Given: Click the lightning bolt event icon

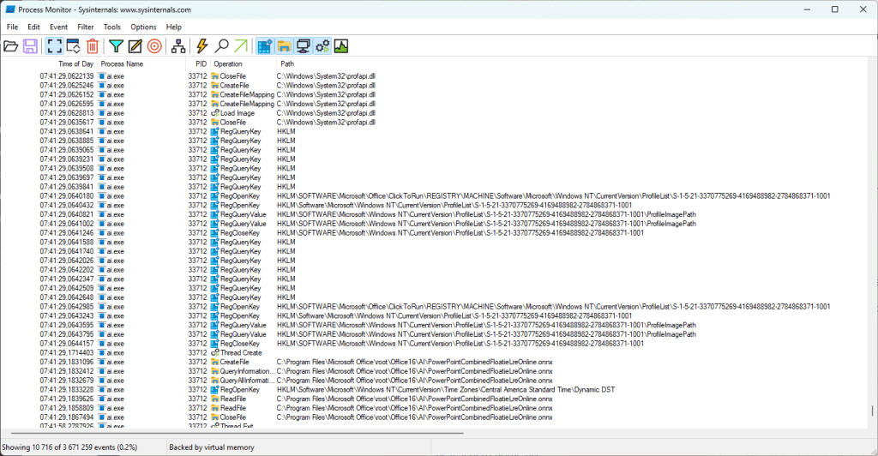Looking at the screenshot, I should (x=202, y=45).
